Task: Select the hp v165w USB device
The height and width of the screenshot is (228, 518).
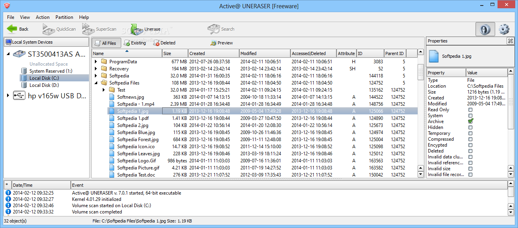Action: [x=49, y=95]
